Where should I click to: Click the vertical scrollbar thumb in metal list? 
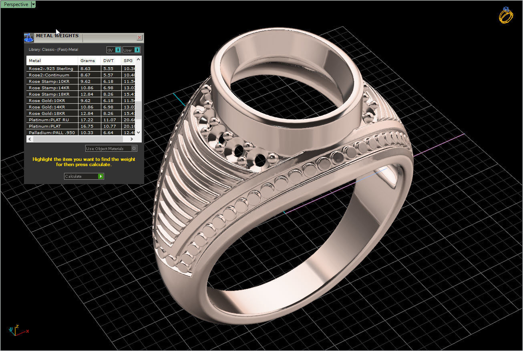click(139, 110)
